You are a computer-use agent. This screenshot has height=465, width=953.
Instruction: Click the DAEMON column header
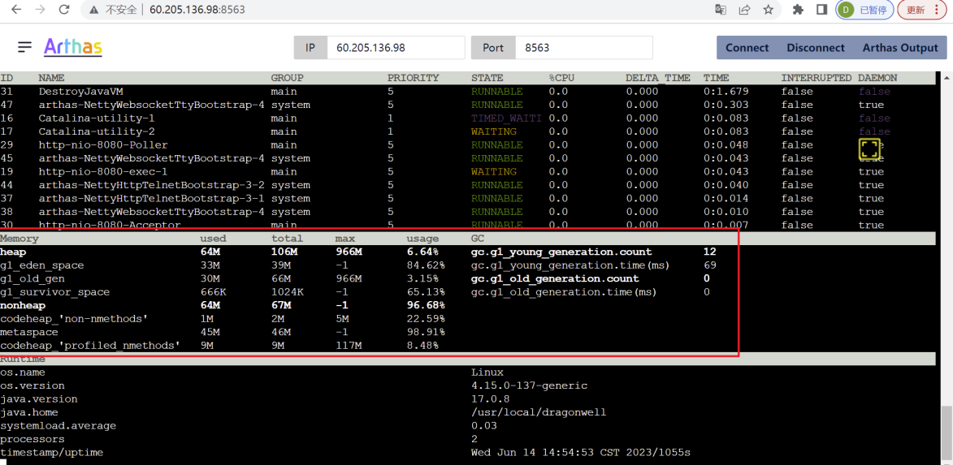coord(877,78)
